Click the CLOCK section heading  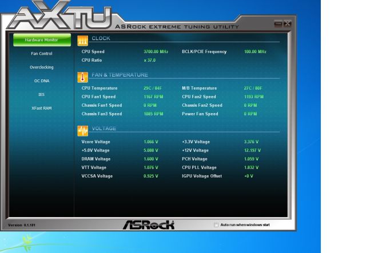click(x=101, y=38)
